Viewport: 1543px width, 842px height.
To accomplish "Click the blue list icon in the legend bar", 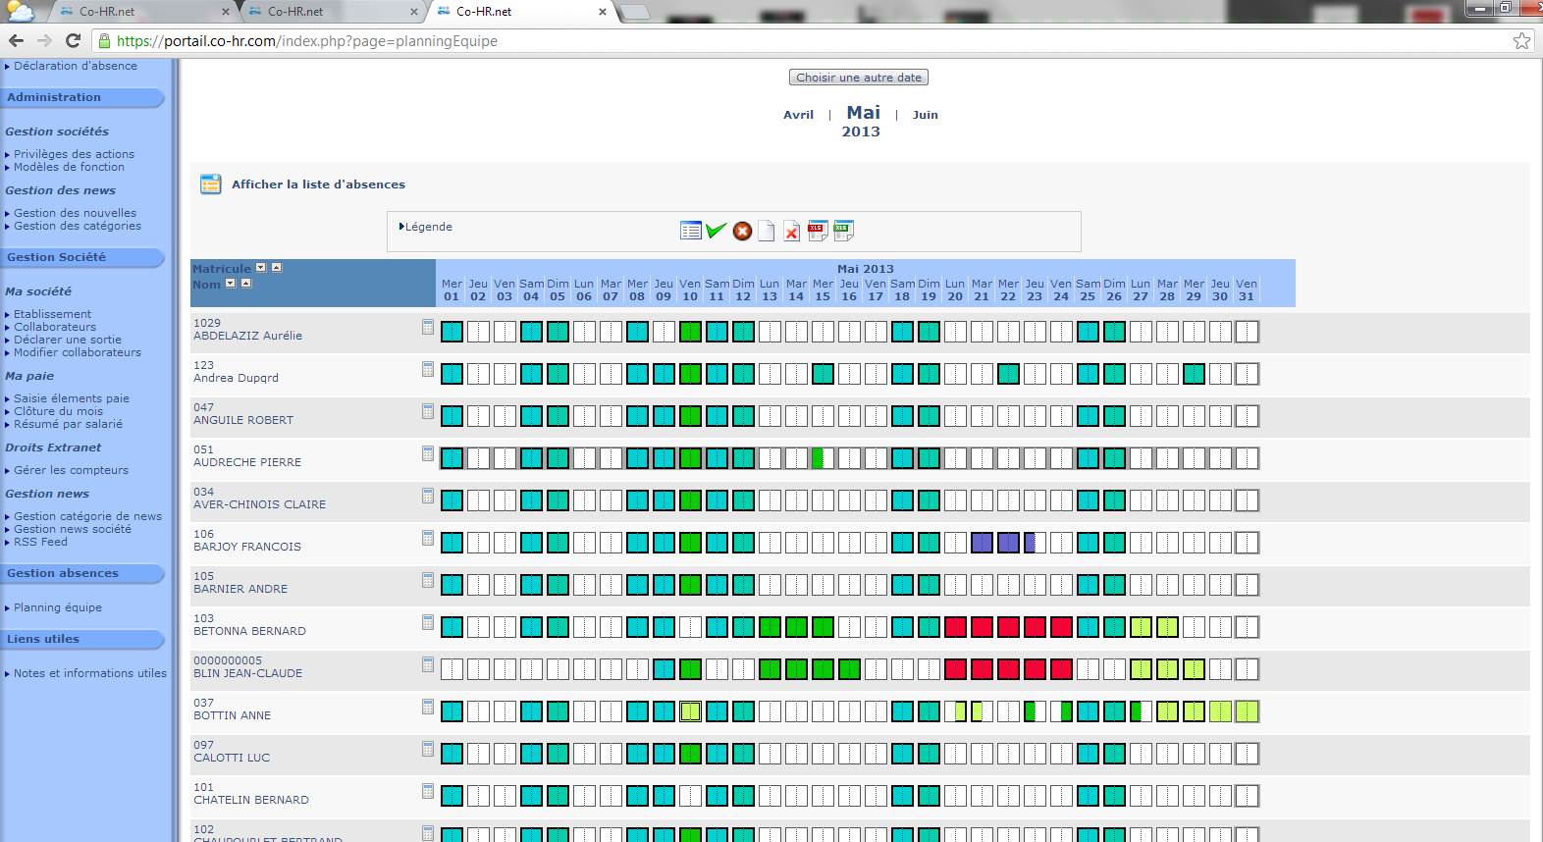I will (690, 231).
